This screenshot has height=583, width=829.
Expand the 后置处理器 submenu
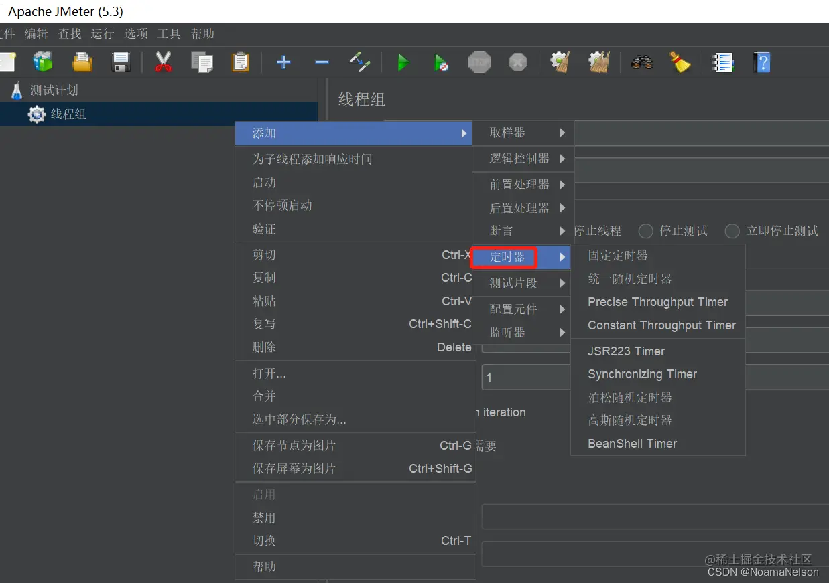[x=523, y=208]
